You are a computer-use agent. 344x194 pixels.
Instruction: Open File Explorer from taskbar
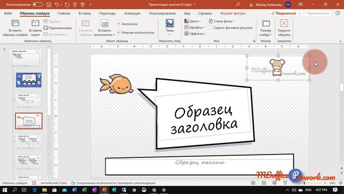coord(44,190)
